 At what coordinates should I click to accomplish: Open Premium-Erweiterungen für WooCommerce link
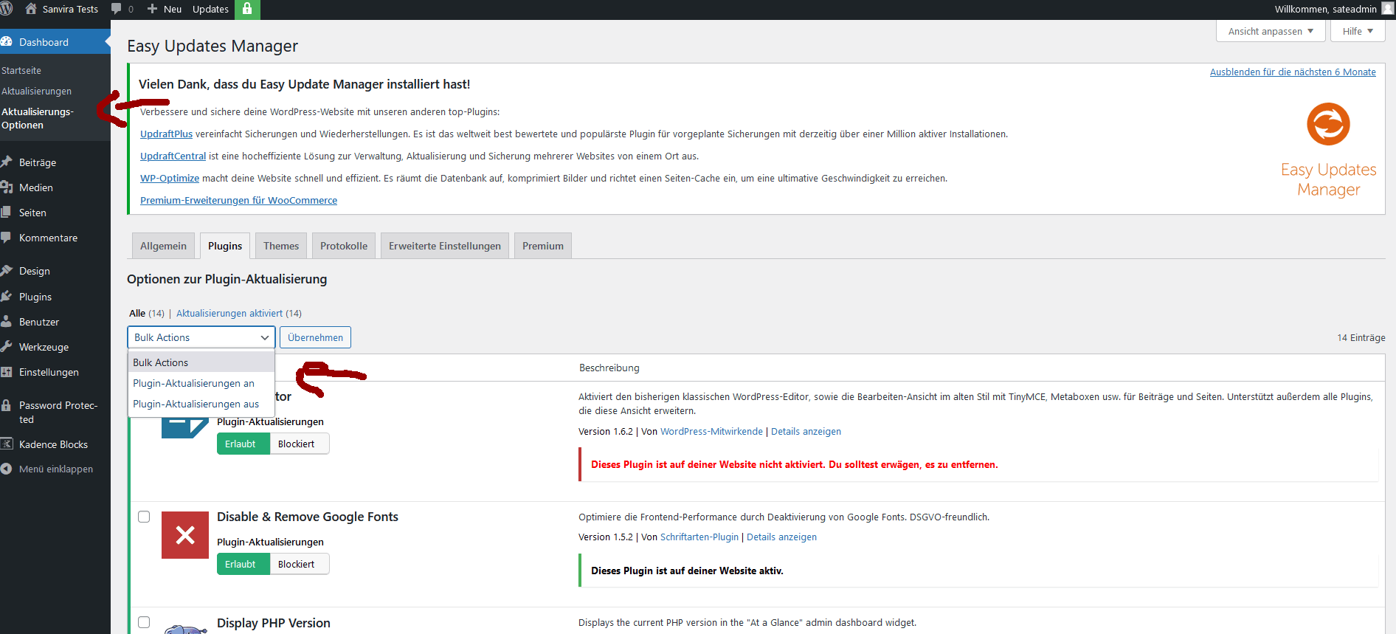click(238, 200)
